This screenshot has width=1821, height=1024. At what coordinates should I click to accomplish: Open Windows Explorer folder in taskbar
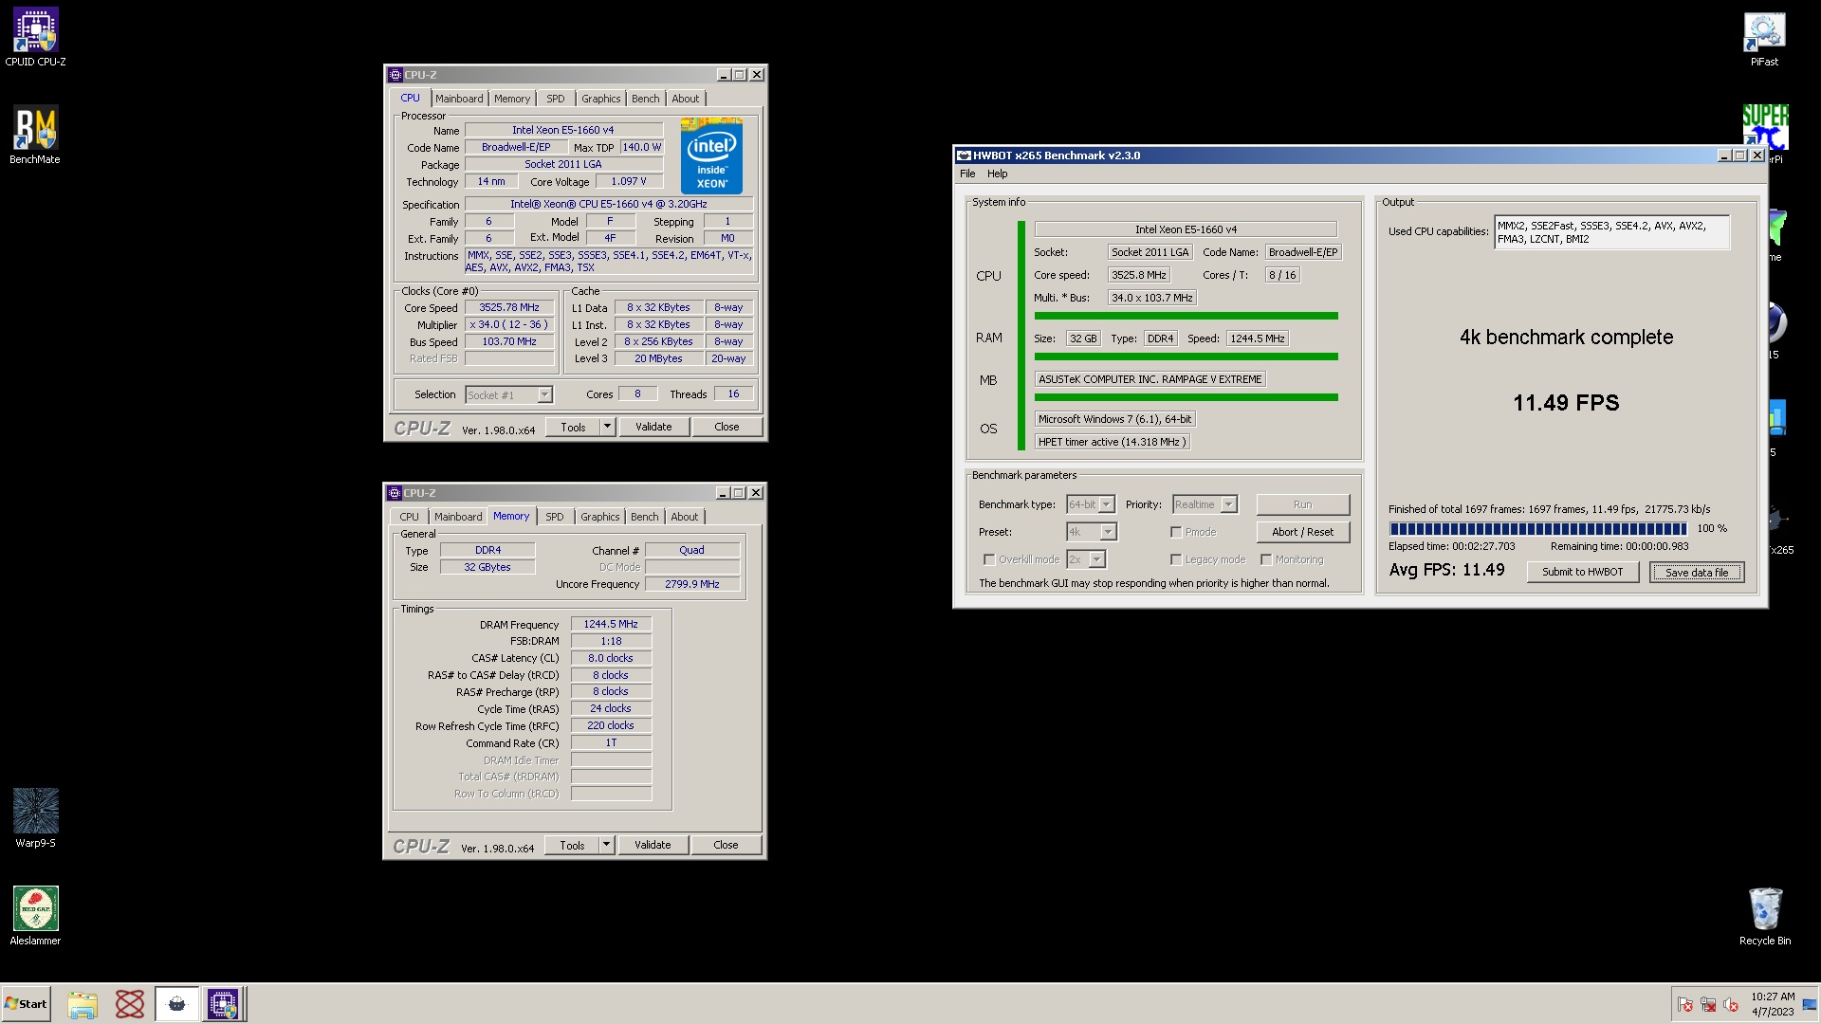click(83, 1004)
